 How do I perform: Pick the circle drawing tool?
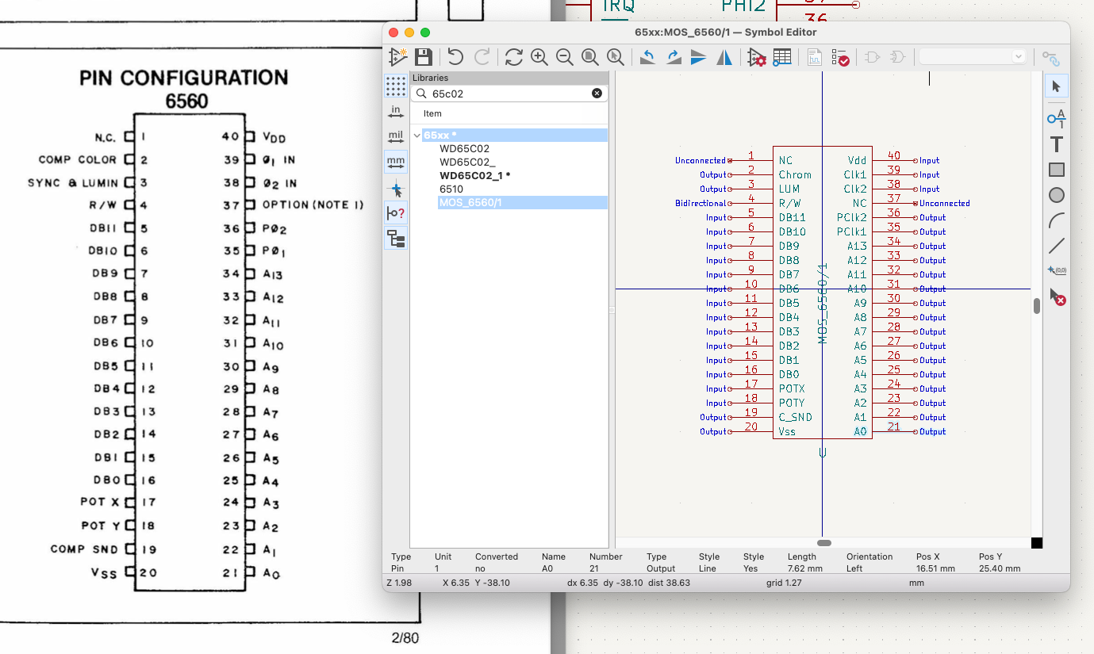pos(1056,195)
